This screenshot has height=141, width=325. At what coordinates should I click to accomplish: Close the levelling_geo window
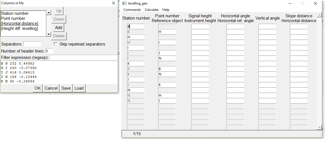(x=315, y=3)
